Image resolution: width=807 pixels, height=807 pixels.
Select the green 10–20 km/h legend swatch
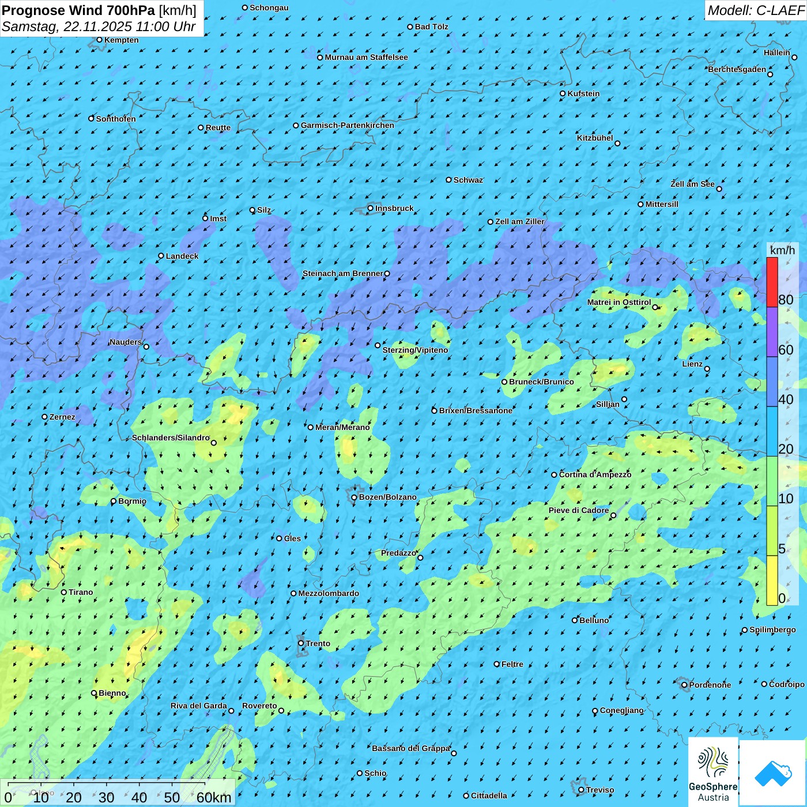point(772,481)
